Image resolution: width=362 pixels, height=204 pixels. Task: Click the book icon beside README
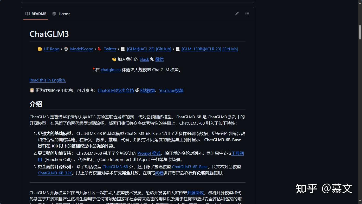(28, 14)
